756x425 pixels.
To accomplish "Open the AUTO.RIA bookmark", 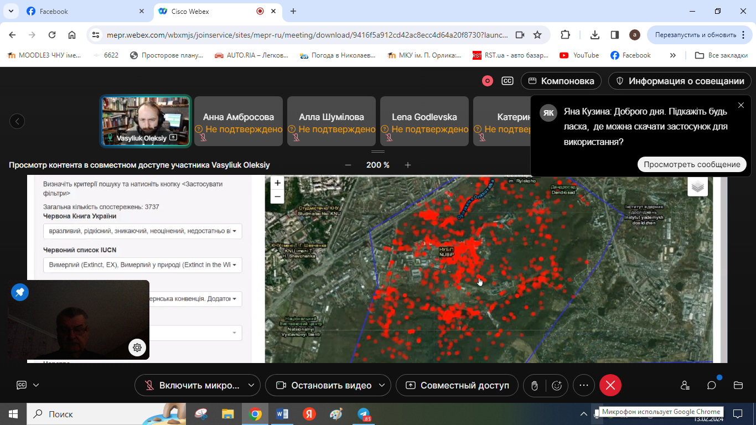I will (x=251, y=55).
